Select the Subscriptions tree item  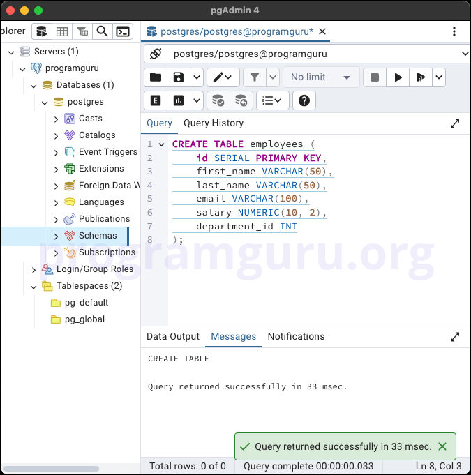coord(107,252)
